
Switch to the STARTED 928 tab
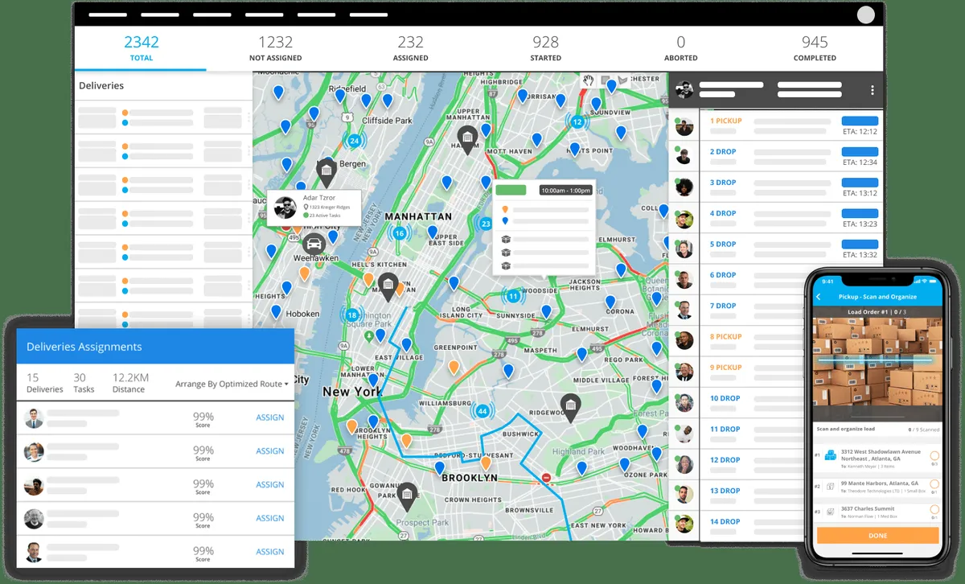point(545,48)
